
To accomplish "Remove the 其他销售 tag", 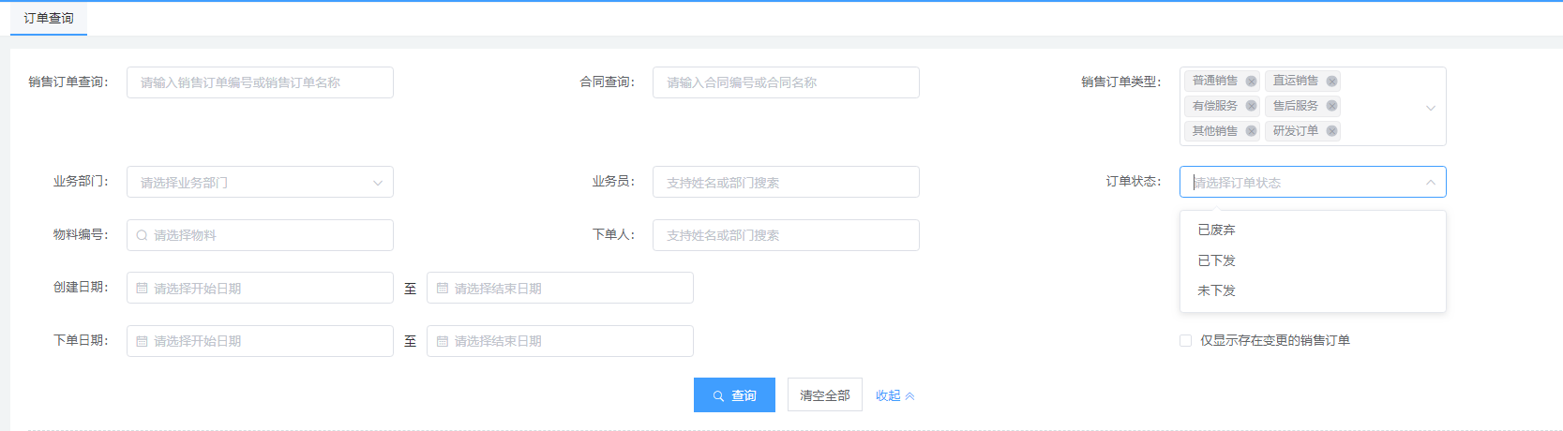I will pyautogui.click(x=1251, y=131).
